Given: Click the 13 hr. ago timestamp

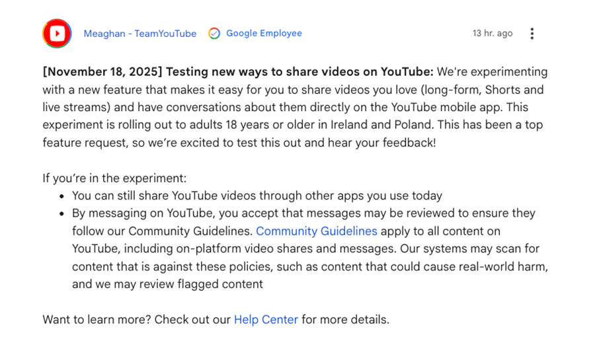Looking at the screenshot, I should 492,34.
